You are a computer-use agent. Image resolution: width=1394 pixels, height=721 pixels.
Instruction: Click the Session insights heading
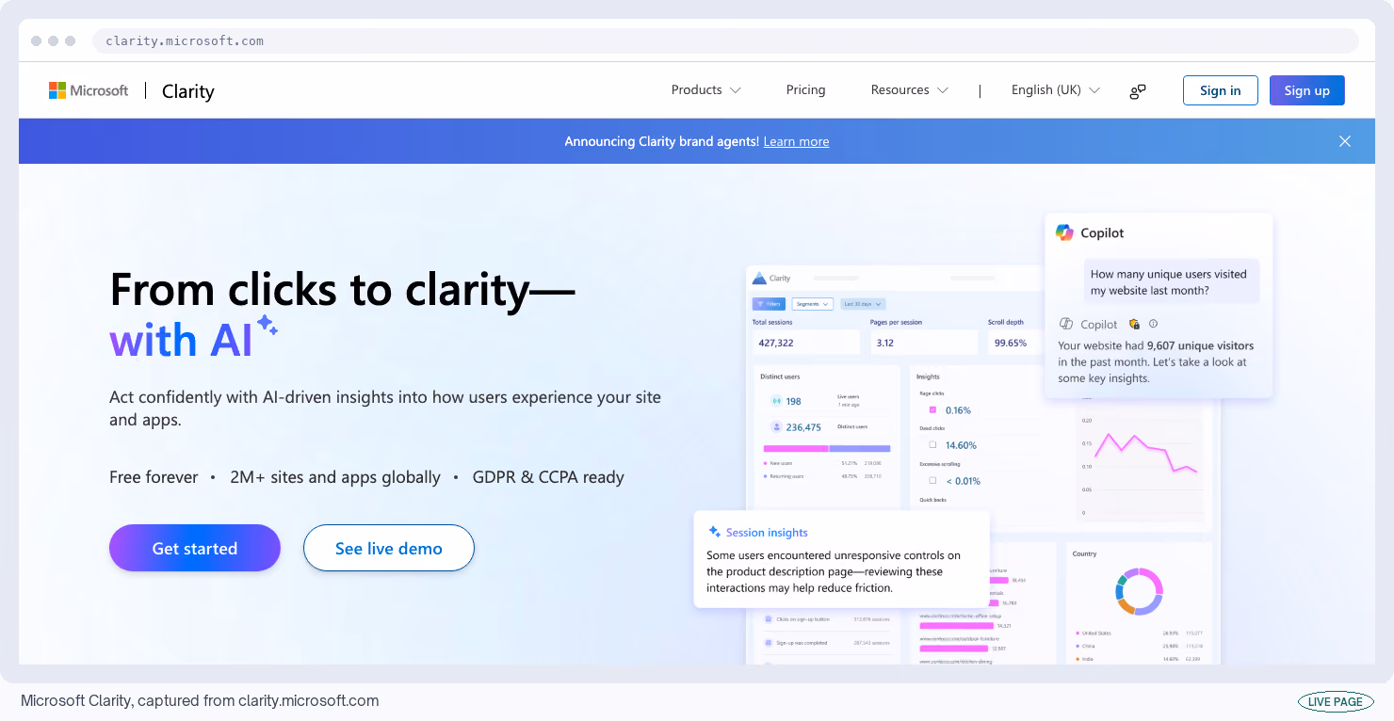tap(767, 532)
